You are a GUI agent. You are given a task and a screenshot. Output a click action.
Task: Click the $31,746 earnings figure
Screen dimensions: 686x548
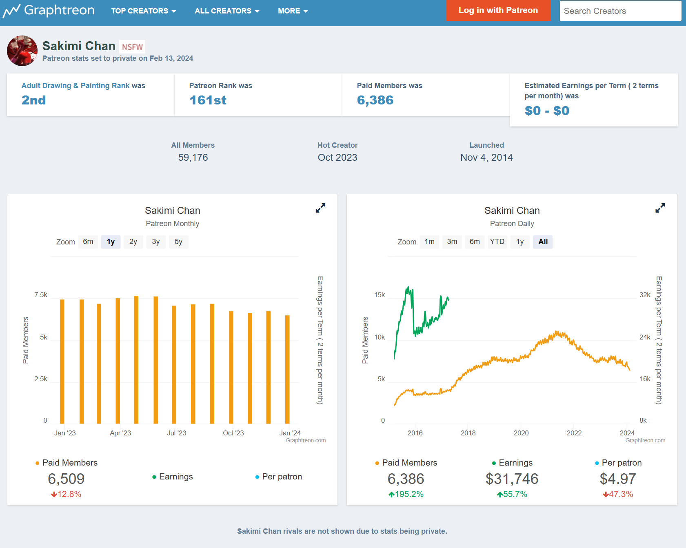click(x=512, y=479)
